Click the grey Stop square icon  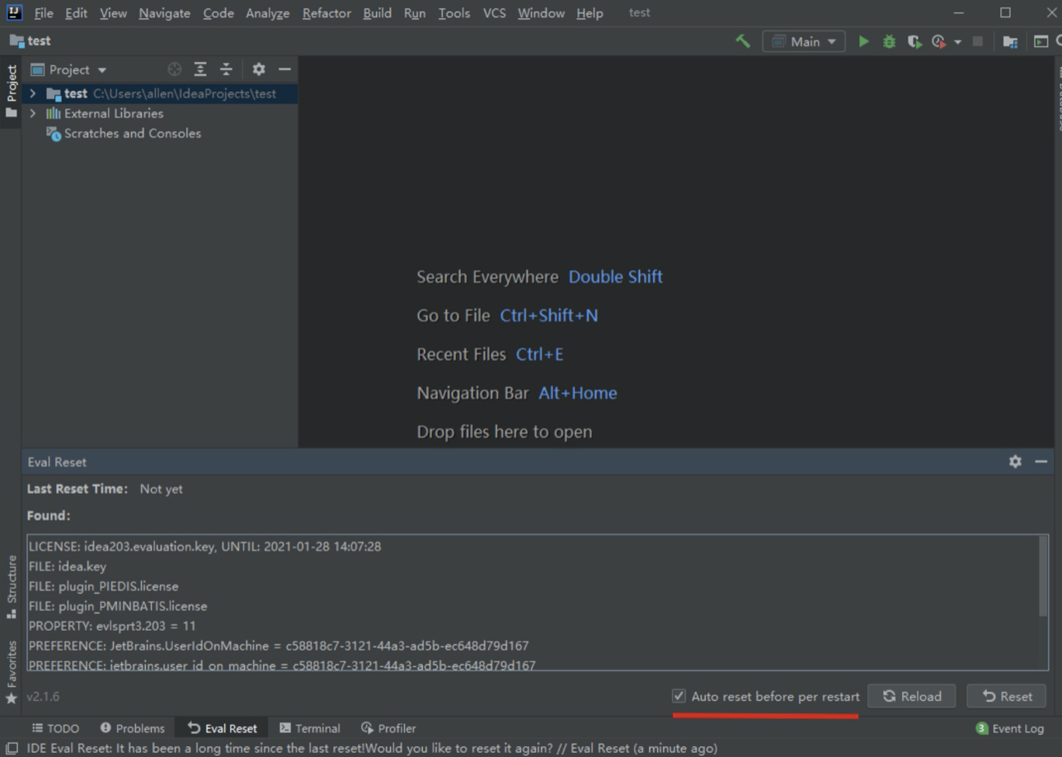978,41
